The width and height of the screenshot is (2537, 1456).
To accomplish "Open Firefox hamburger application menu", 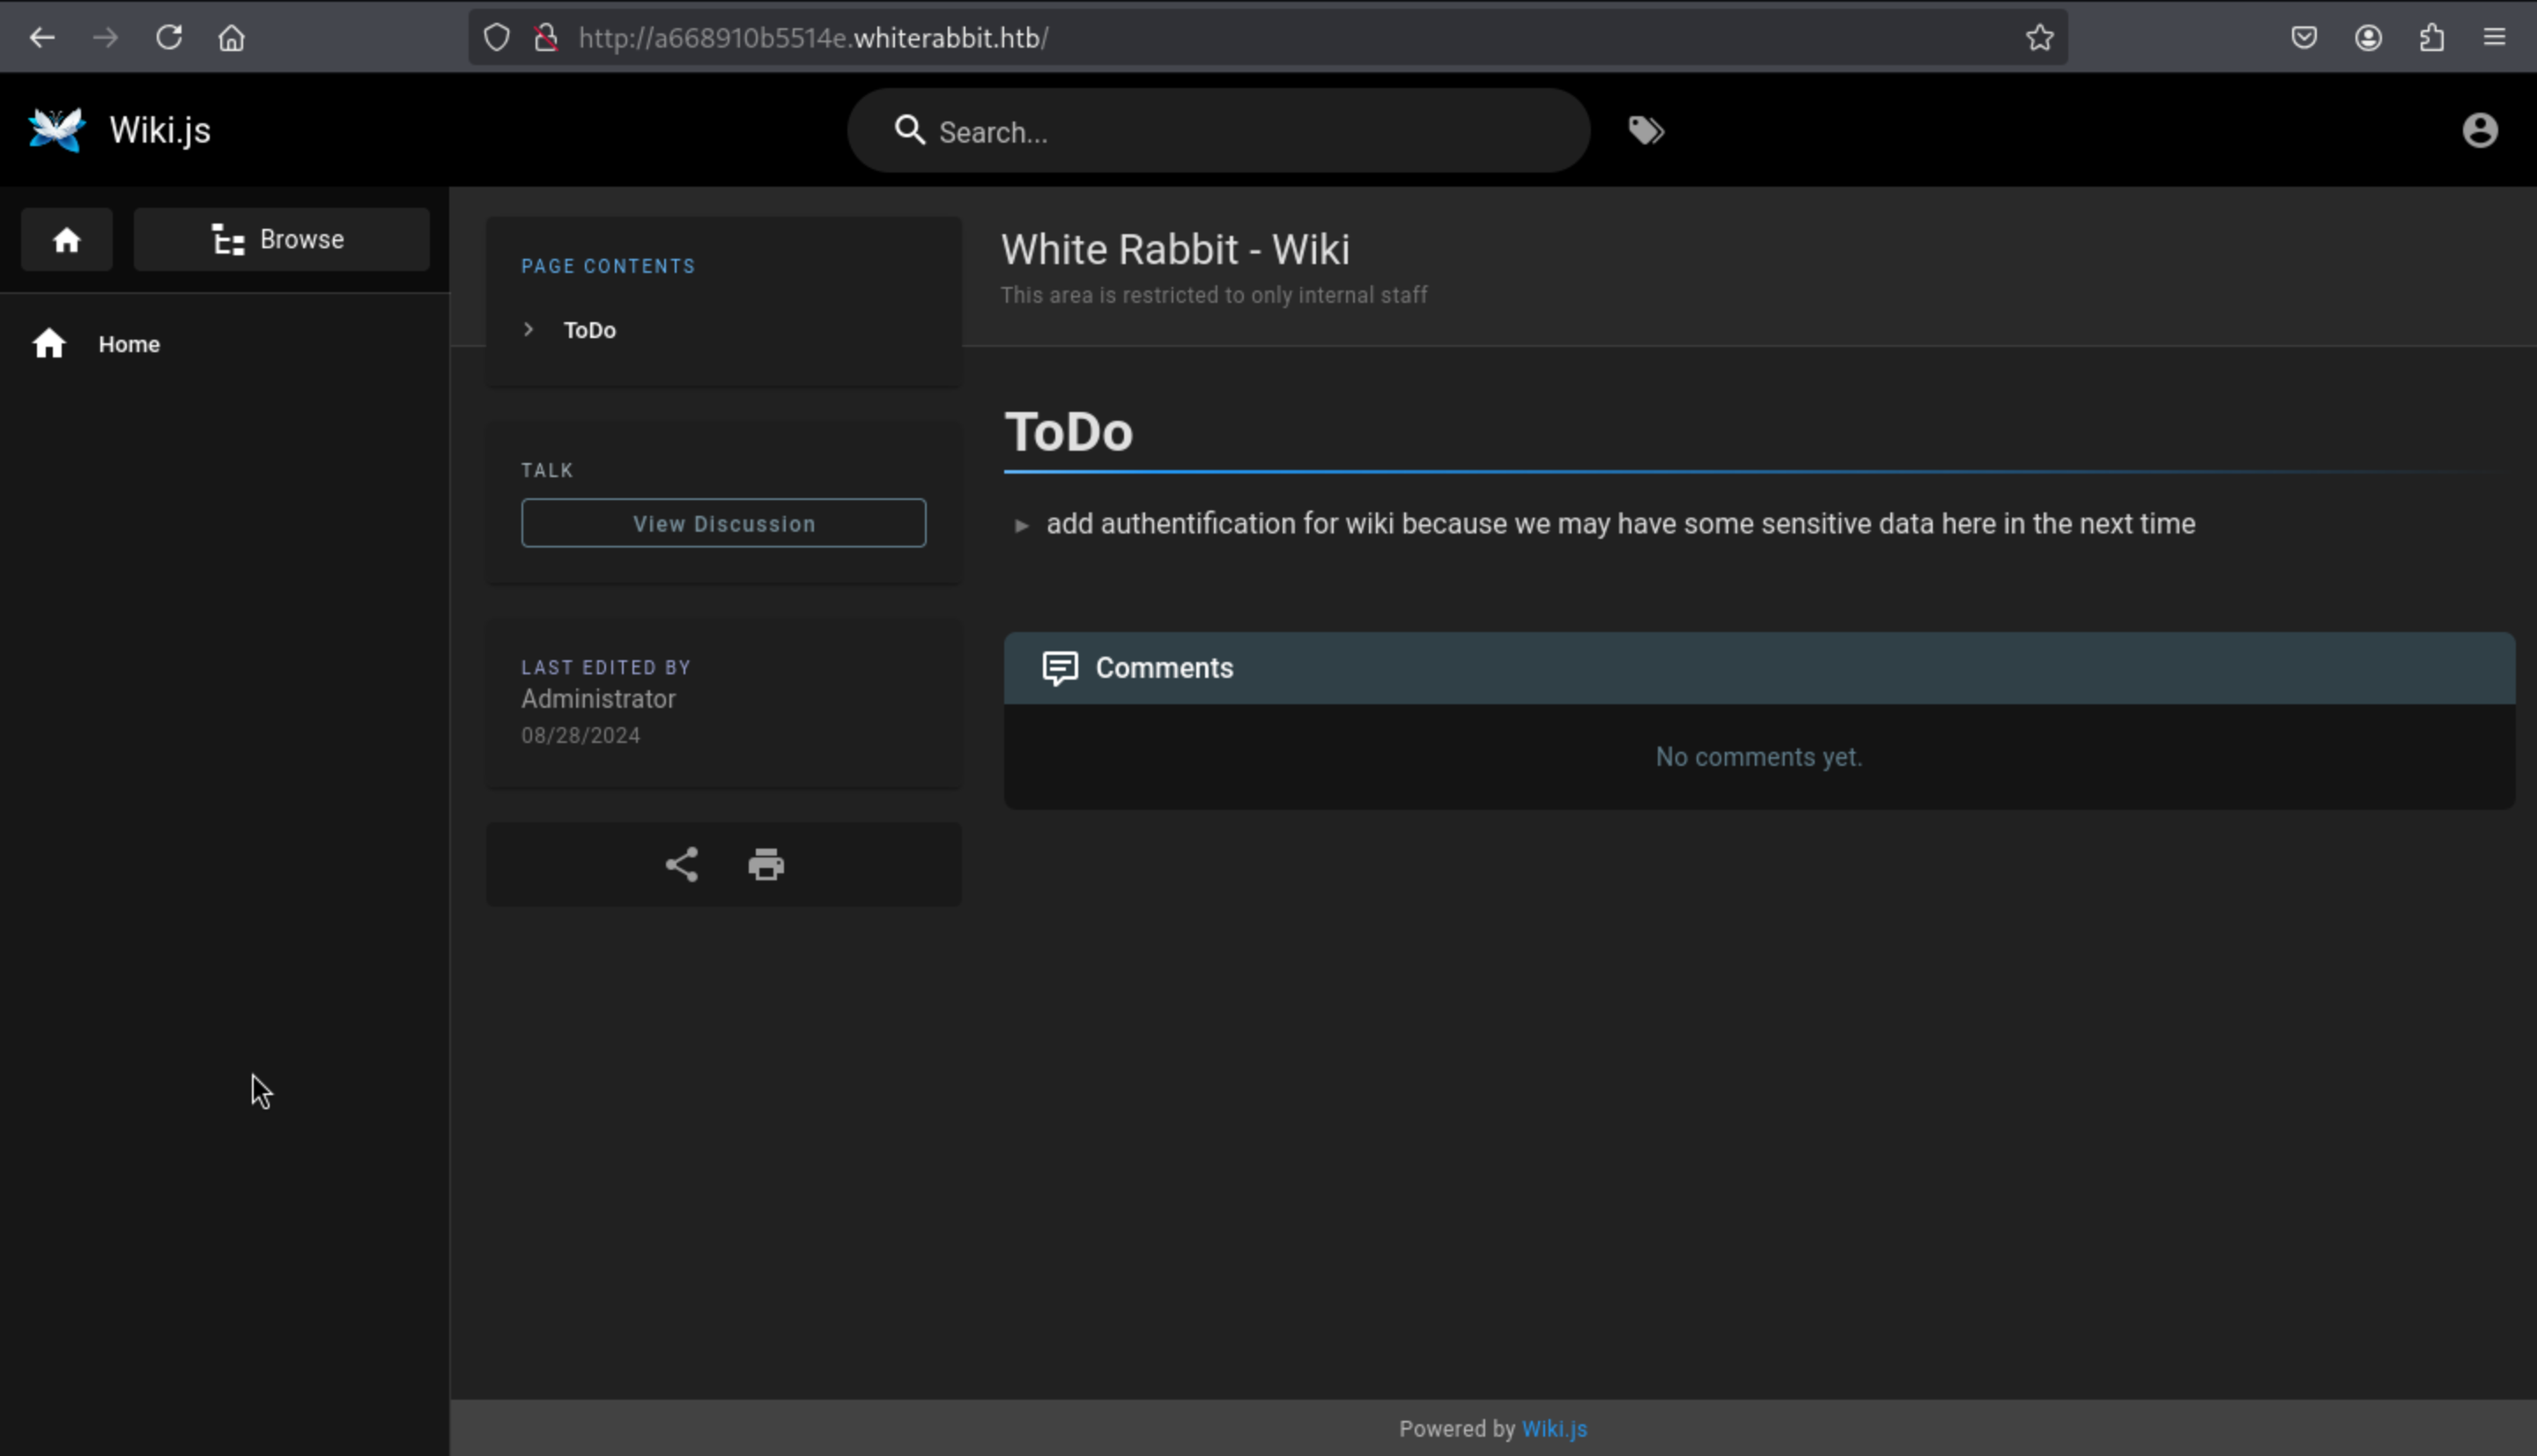I will (x=2494, y=38).
